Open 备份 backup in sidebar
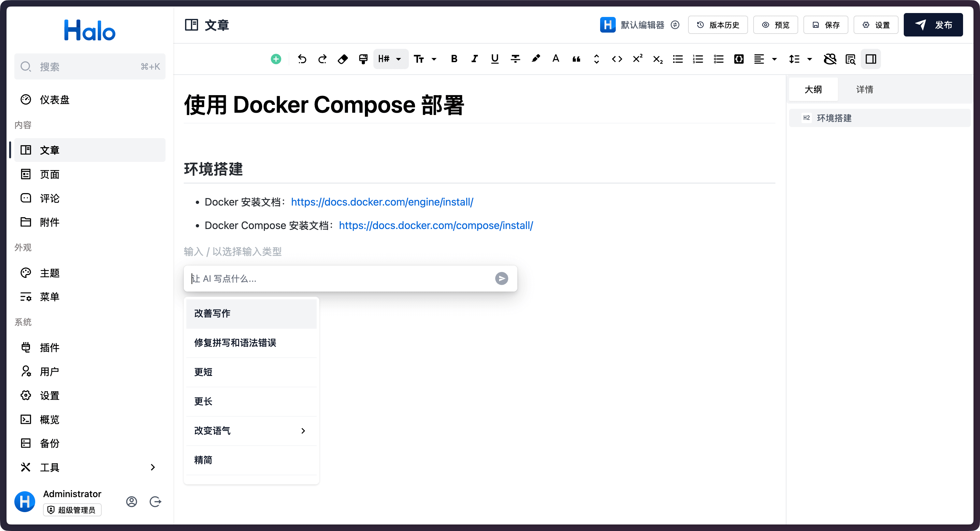The height and width of the screenshot is (531, 980). [x=90, y=443]
